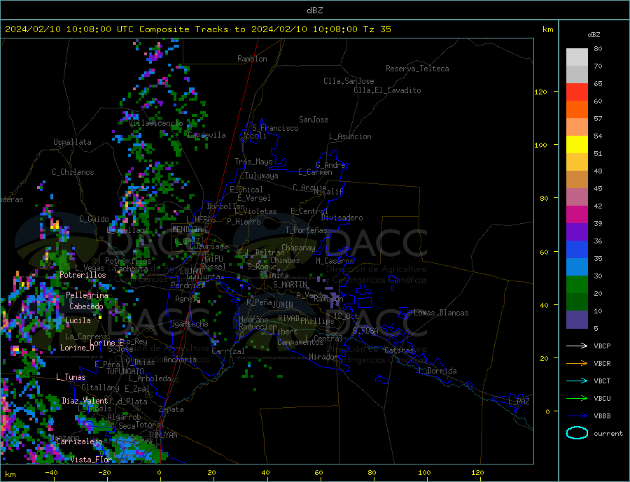
Task: Click the TUPUNGATO place label
Action: tap(125, 371)
